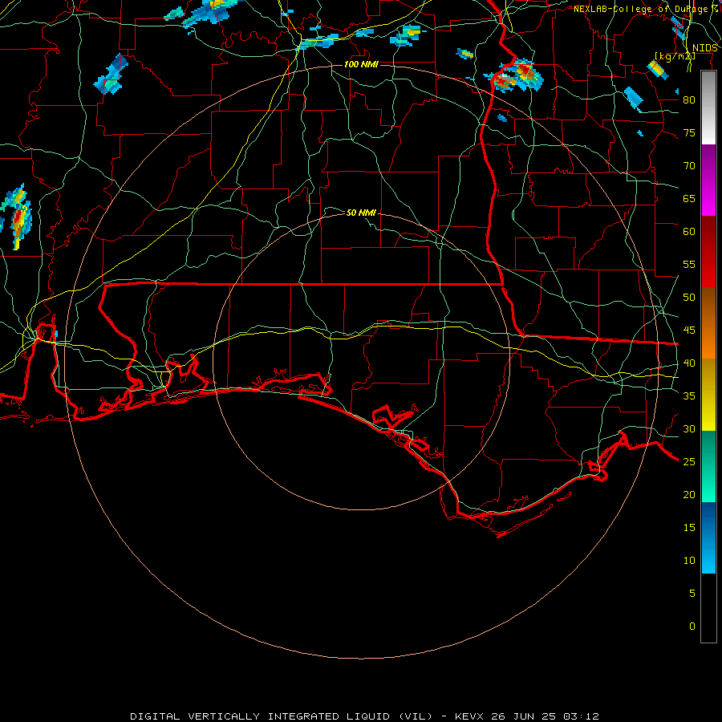
Task: Click the scale value "20"
Action: 689,495
